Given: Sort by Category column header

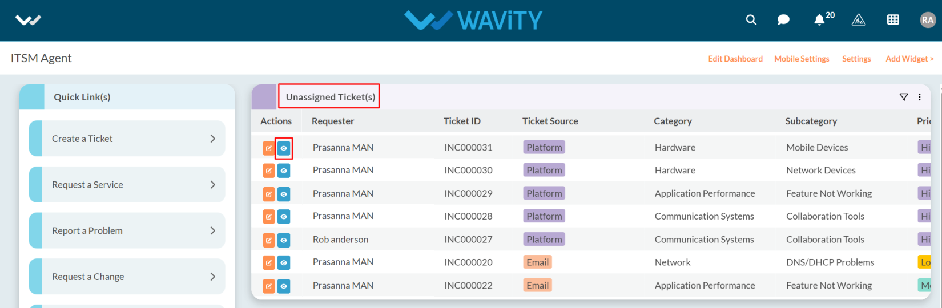Looking at the screenshot, I should tap(673, 121).
